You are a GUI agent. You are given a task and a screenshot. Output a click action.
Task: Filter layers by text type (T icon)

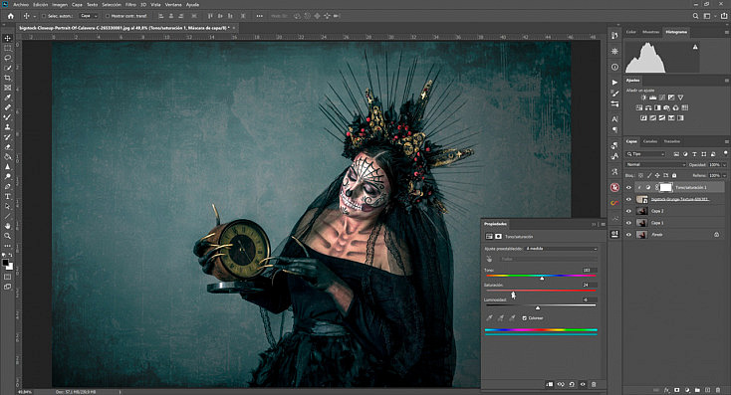point(694,154)
